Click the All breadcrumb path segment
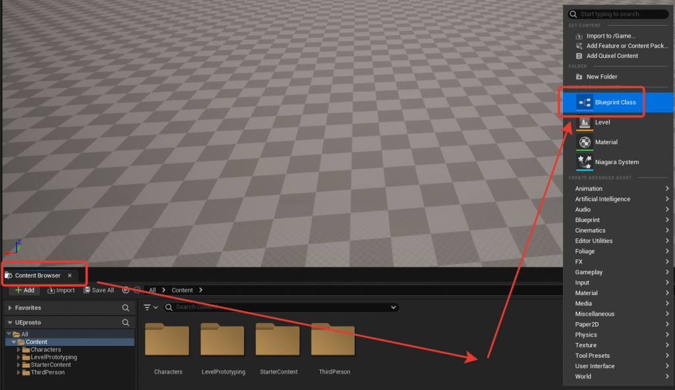Screen dimensions: 675x390 point(152,290)
